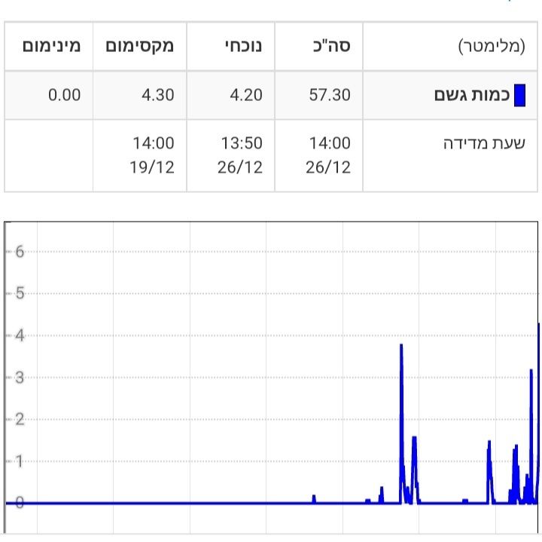This screenshot has width=542, height=542.
Task: Click the y-axis label 3 on chart
Action: click(x=20, y=378)
